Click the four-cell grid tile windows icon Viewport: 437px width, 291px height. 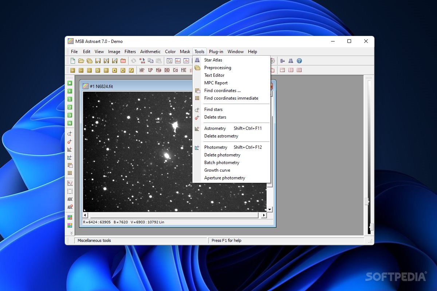291,70
